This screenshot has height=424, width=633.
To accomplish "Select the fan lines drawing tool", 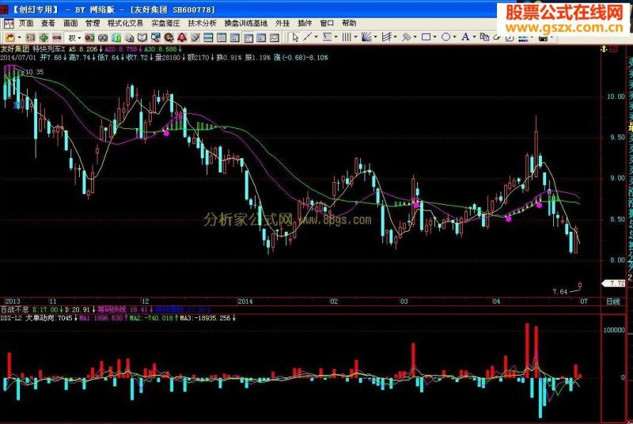I will [x=366, y=37].
